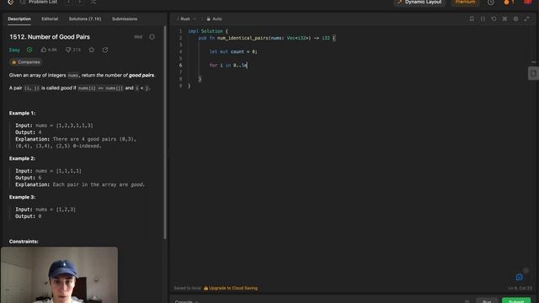The height and width of the screenshot is (303, 539).
Task: Switch to the Editorial tab
Action: click(50, 19)
